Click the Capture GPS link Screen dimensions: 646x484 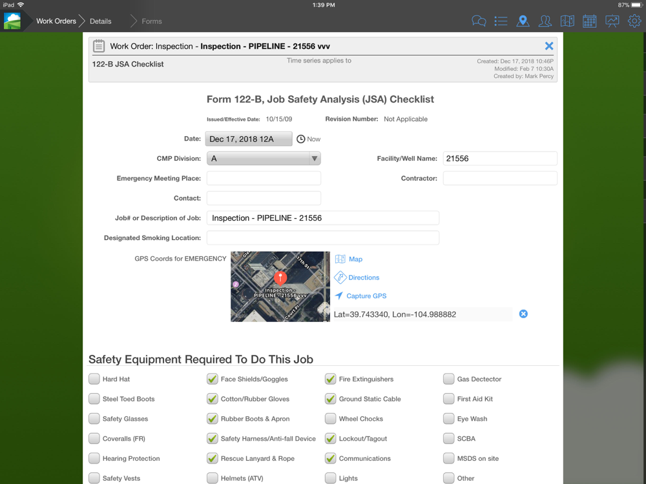tap(366, 296)
